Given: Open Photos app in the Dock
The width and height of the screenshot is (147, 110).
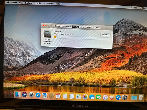Looking at the screenshot, I should click(85, 97).
